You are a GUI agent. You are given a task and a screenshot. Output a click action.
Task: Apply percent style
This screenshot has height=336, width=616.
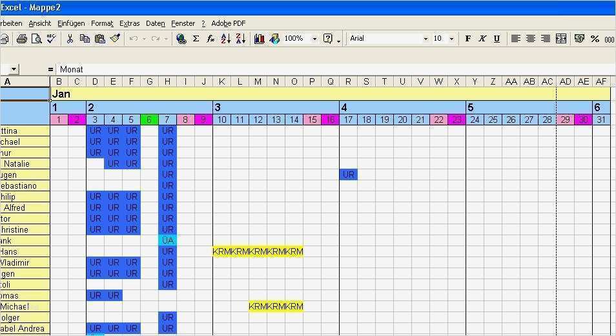coord(595,39)
